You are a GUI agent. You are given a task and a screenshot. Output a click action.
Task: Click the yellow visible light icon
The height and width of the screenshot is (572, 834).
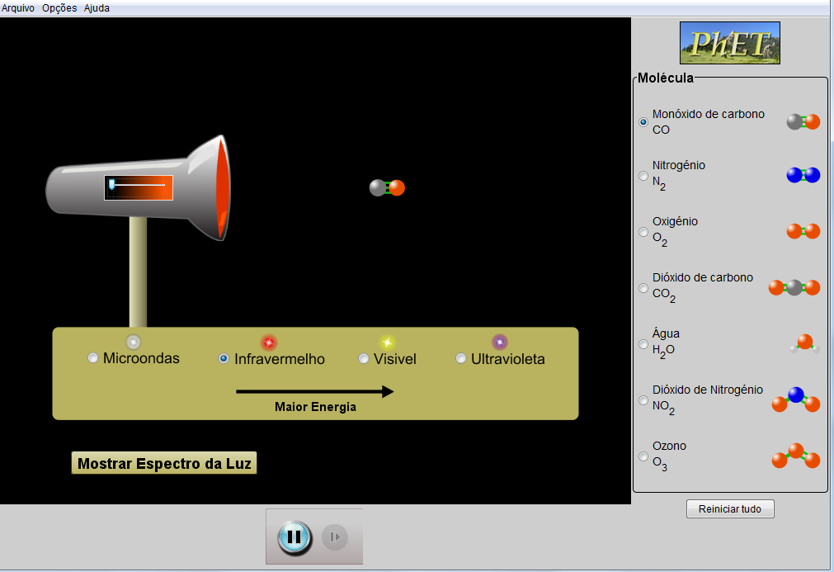387,342
